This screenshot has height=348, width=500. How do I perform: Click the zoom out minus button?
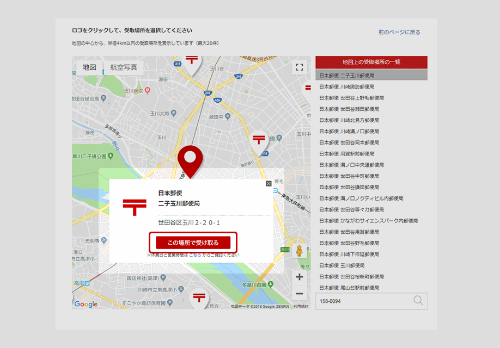coord(299,294)
